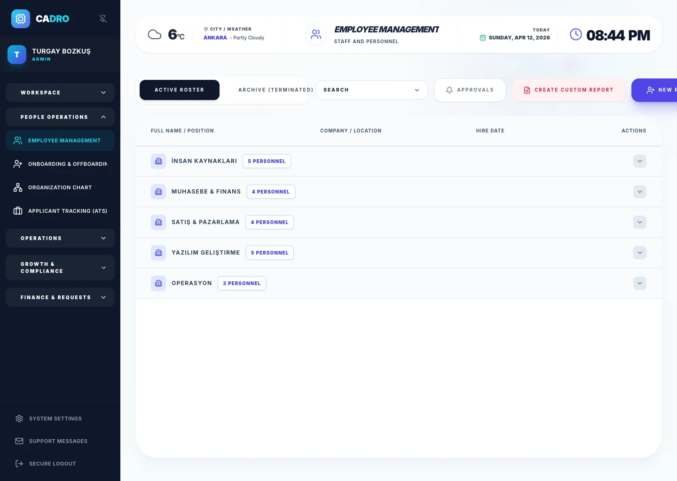
Task: Click the Yazılım Geliştirme building icon
Action: 158,253
